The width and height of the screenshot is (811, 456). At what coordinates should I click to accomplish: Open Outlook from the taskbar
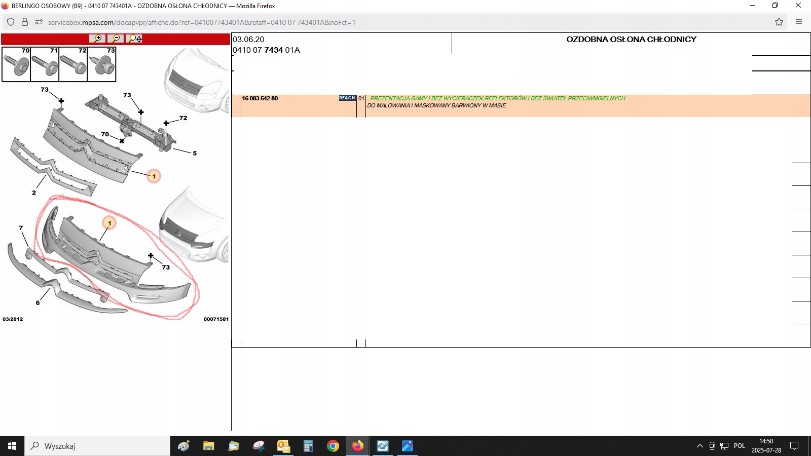tap(283, 446)
